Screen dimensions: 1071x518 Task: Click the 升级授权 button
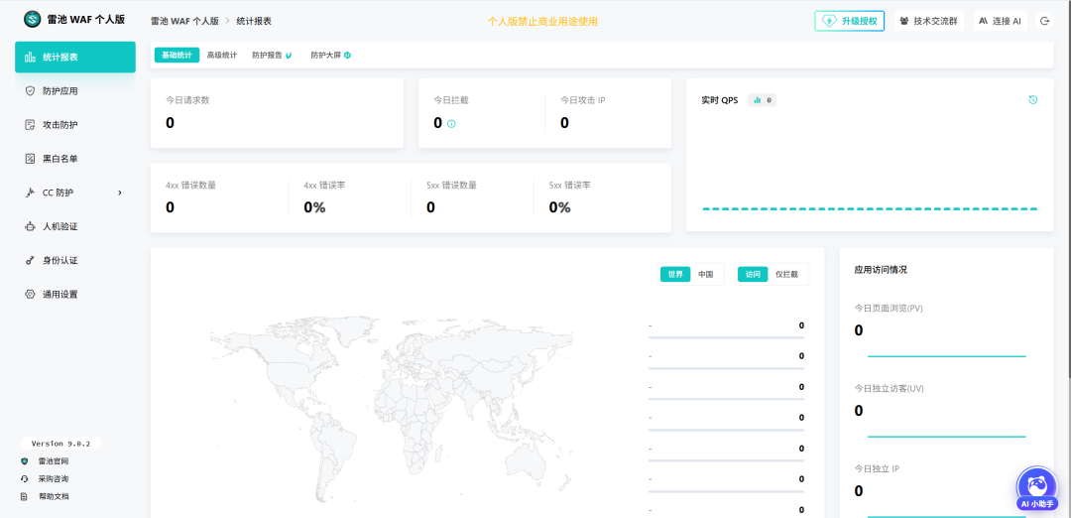tap(849, 21)
